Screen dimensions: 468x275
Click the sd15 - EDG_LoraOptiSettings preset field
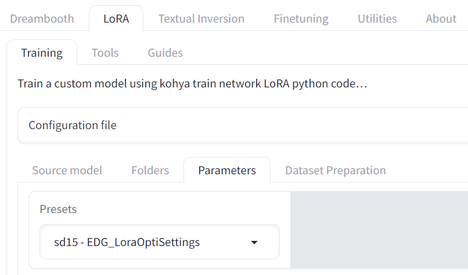click(x=127, y=243)
